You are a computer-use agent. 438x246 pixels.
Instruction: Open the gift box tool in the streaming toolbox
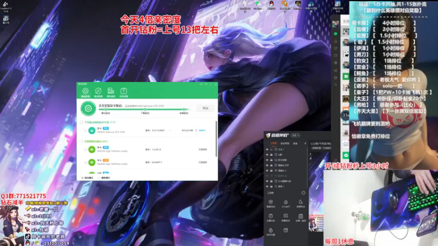click(x=285, y=230)
